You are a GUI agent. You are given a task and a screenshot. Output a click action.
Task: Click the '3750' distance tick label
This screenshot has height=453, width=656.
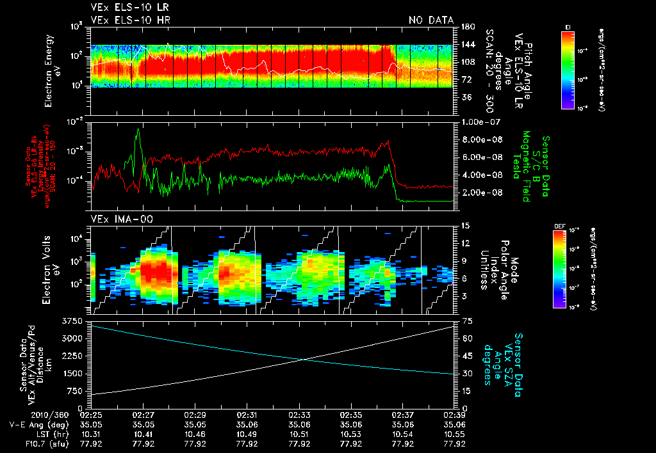72,321
